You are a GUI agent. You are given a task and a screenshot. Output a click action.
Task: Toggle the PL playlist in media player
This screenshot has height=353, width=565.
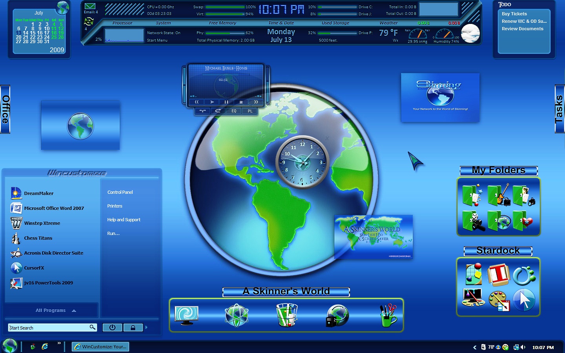pos(250,111)
